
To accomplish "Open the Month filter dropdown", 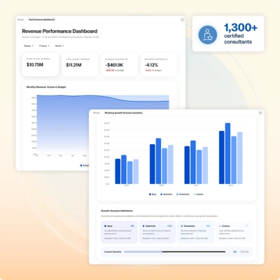I will click(59, 46).
